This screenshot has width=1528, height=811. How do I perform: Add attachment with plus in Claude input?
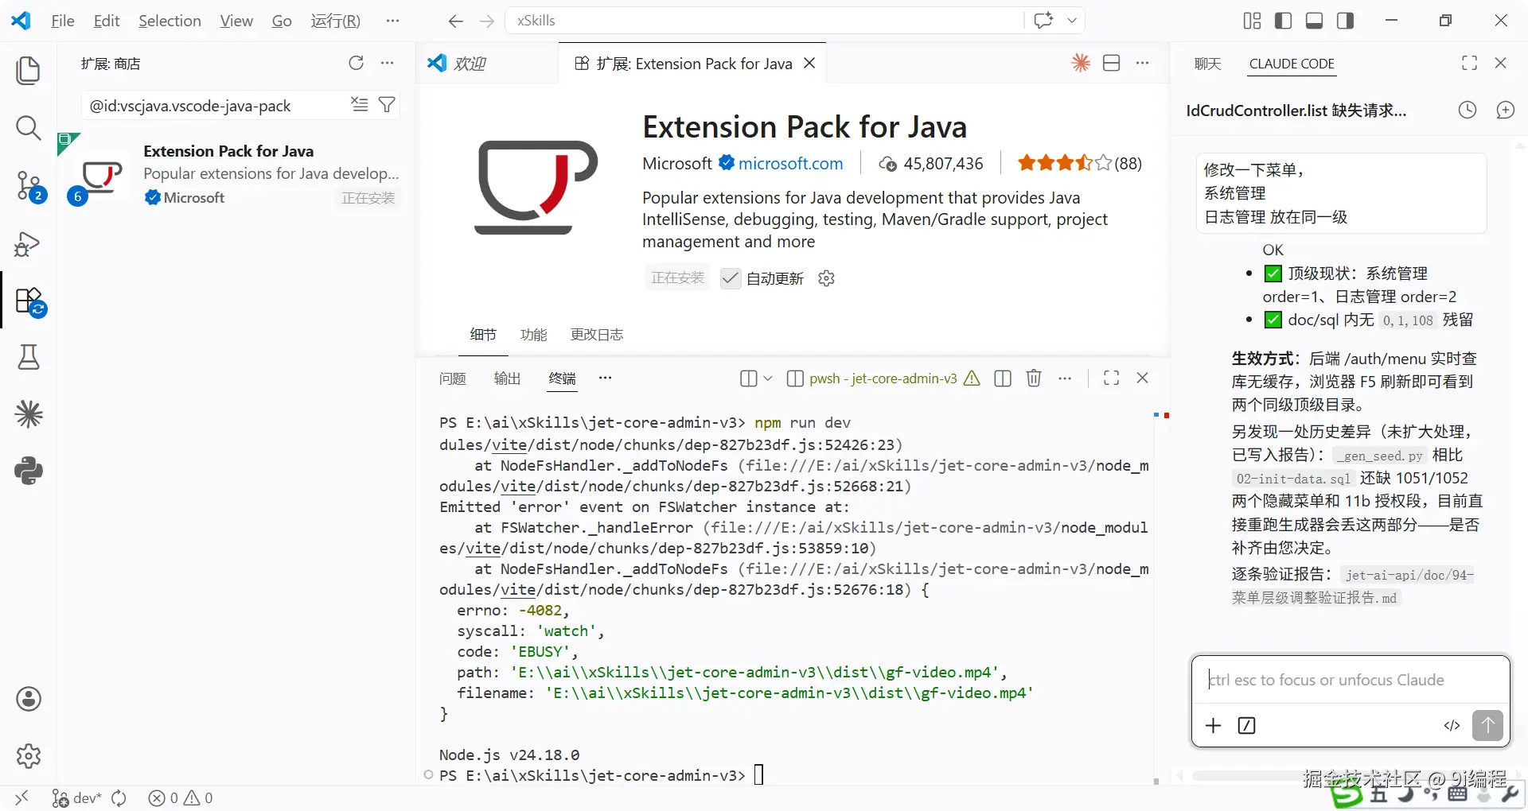tap(1213, 725)
